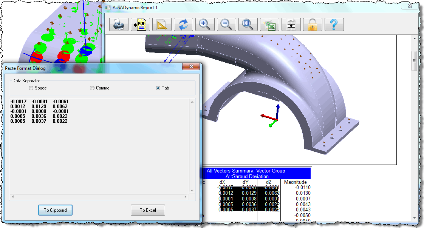
Task: Click the To Clipboard button
Action: 55,210
